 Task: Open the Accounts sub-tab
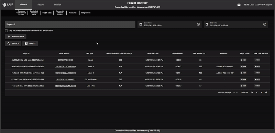(x=73, y=13)
